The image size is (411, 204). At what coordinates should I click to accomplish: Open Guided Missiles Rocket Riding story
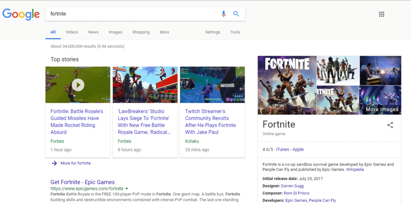click(77, 122)
